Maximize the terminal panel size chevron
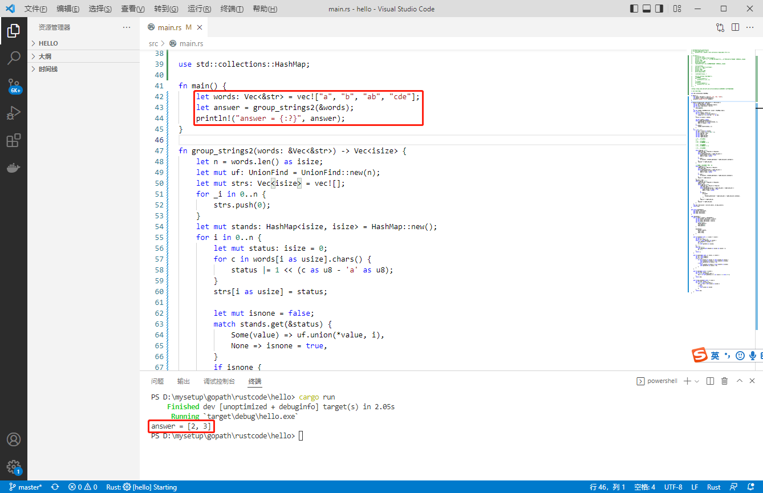Viewport: 763px width, 493px height. click(739, 381)
